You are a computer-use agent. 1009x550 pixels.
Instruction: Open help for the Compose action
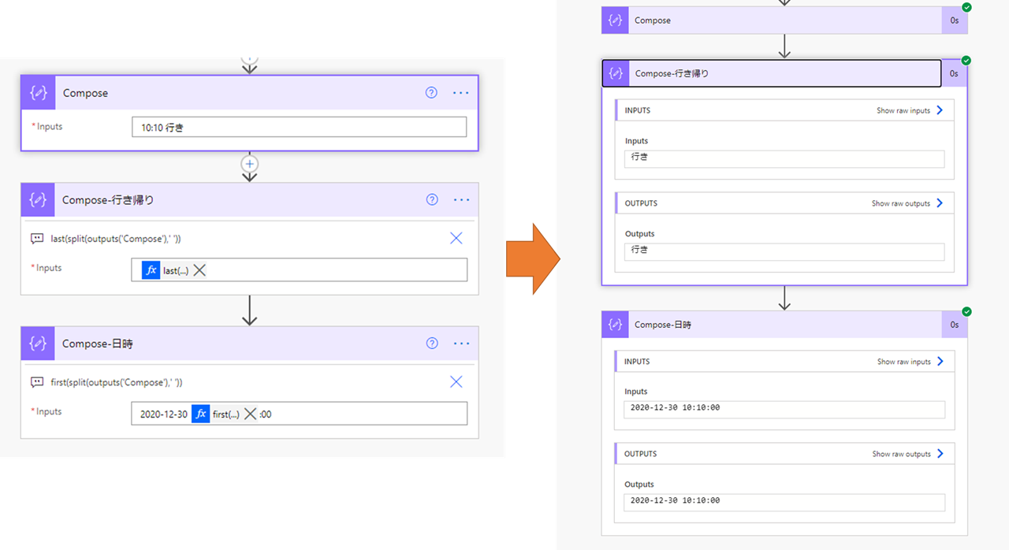431,92
